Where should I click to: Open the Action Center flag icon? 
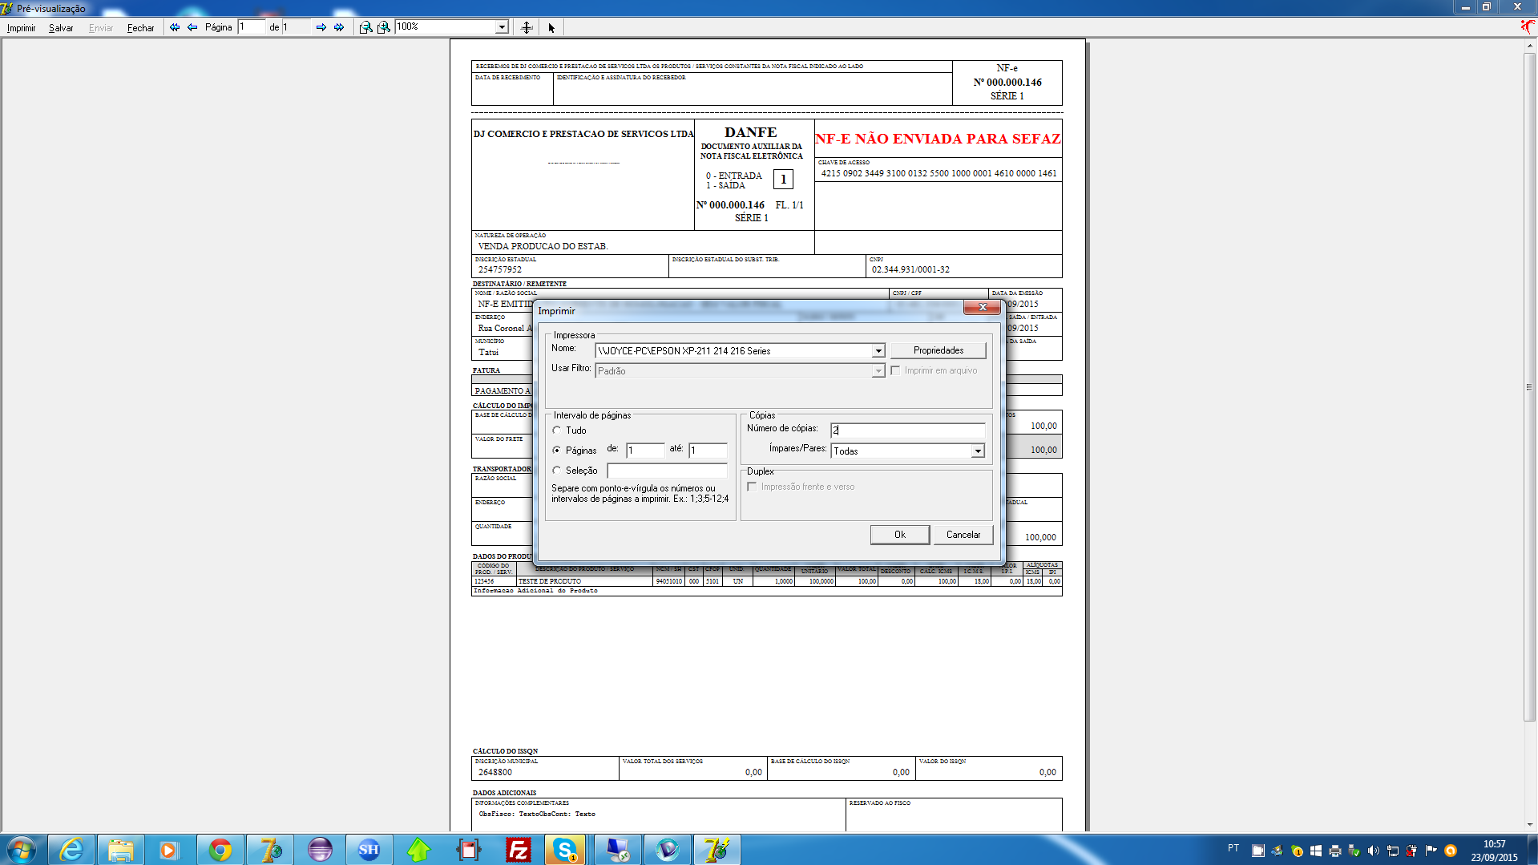point(1431,851)
